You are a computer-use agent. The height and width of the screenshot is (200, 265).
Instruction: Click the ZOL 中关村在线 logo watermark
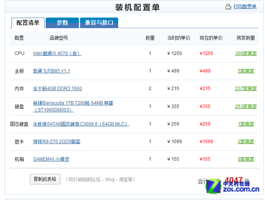[233, 186]
